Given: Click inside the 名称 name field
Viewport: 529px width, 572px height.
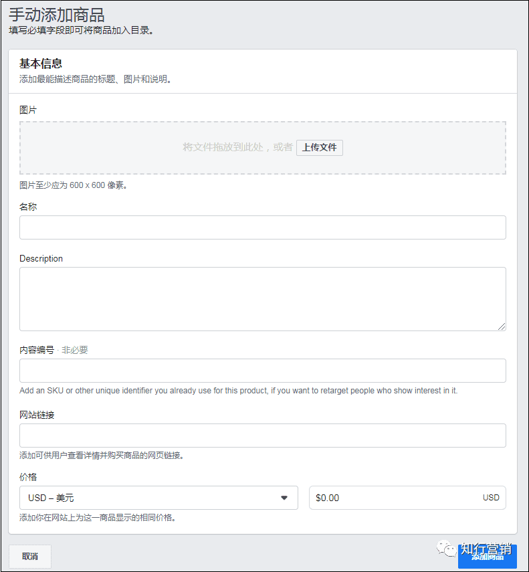Looking at the screenshot, I should (x=262, y=227).
